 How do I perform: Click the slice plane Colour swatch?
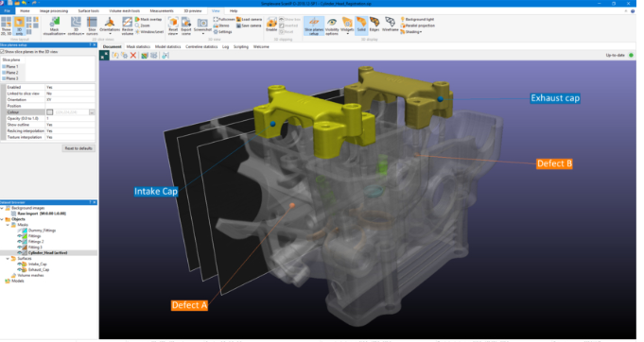pyautogui.click(x=50, y=112)
